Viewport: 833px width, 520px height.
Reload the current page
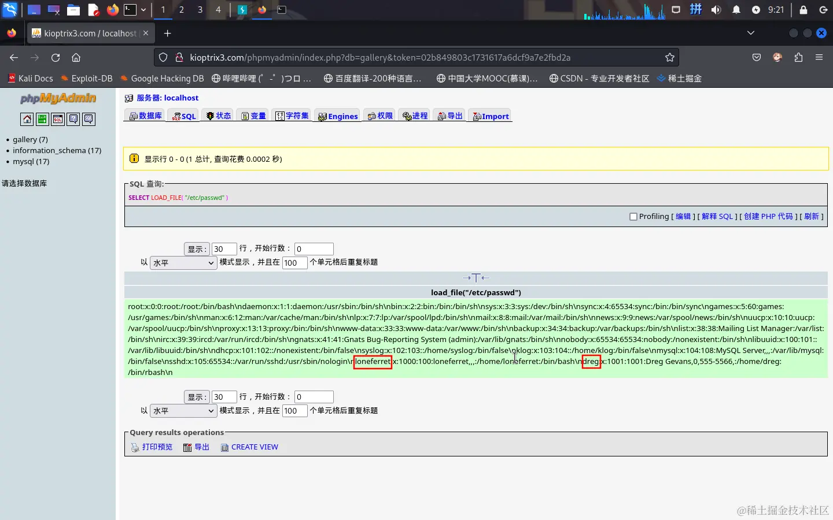tap(56, 58)
